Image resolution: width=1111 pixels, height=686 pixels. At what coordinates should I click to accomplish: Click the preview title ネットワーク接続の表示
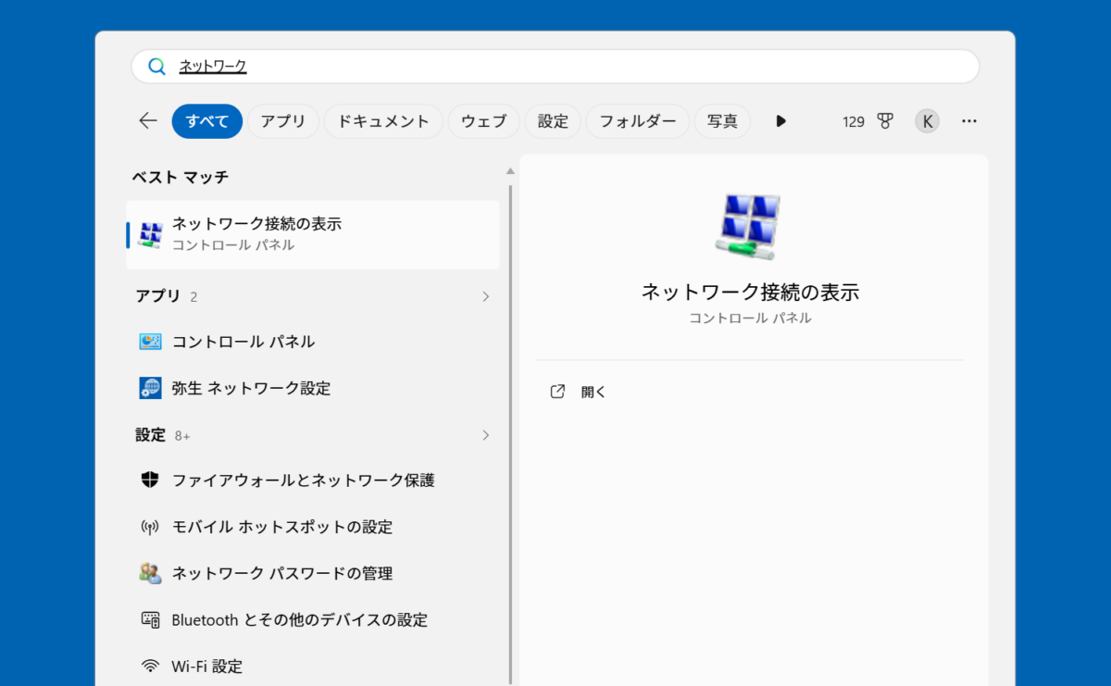[x=750, y=293]
